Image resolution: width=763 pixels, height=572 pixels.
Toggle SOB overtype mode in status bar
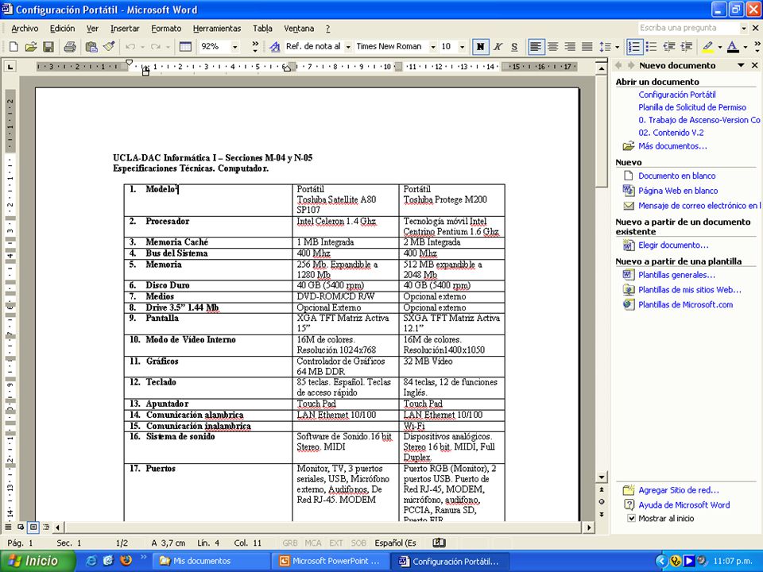pyautogui.click(x=358, y=543)
